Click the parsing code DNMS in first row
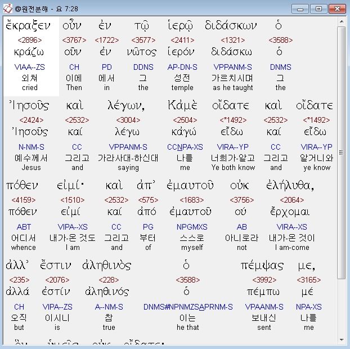The height and width of the screenshot is (349, 350). 281,67
